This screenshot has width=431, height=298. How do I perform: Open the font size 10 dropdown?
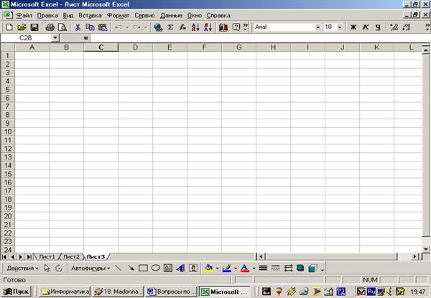pyautogui.click(x=339, y=27)
